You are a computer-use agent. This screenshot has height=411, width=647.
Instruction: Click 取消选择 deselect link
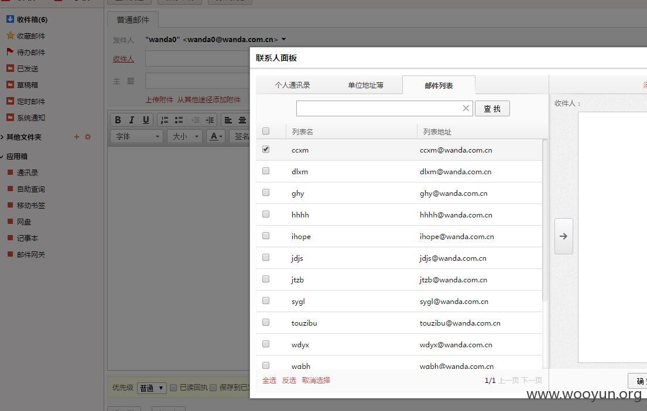[316, 381]
